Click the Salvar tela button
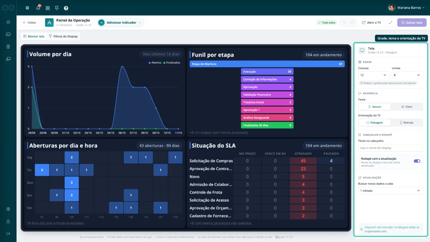This screenshot has height=242, width=430. tap(412, 22)
